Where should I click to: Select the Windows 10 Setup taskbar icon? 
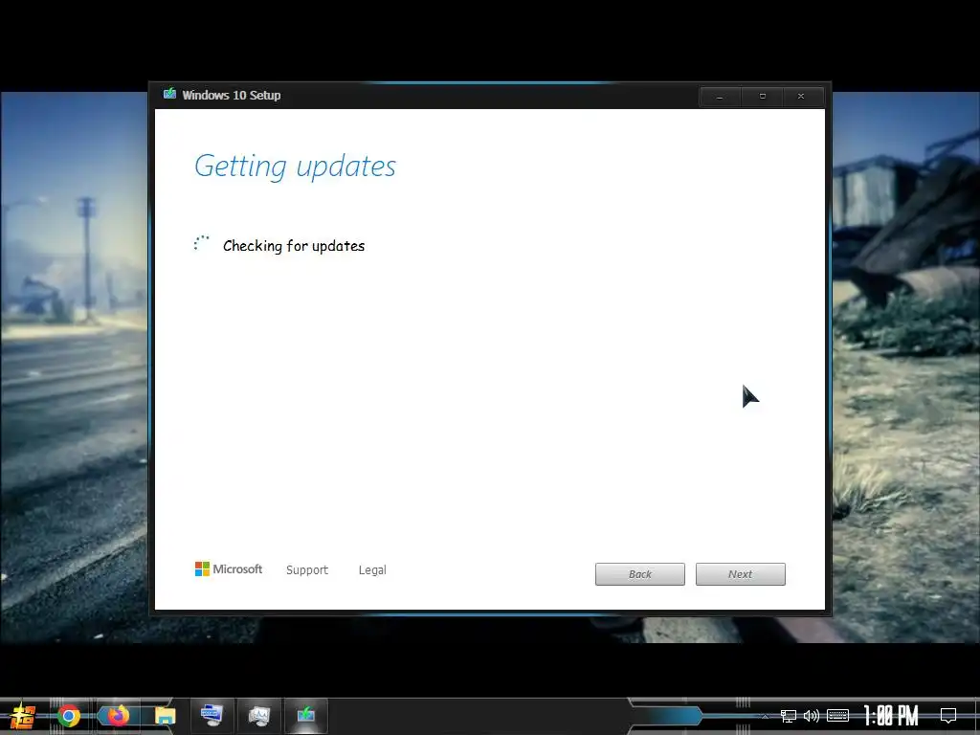[x=305, y=714]
